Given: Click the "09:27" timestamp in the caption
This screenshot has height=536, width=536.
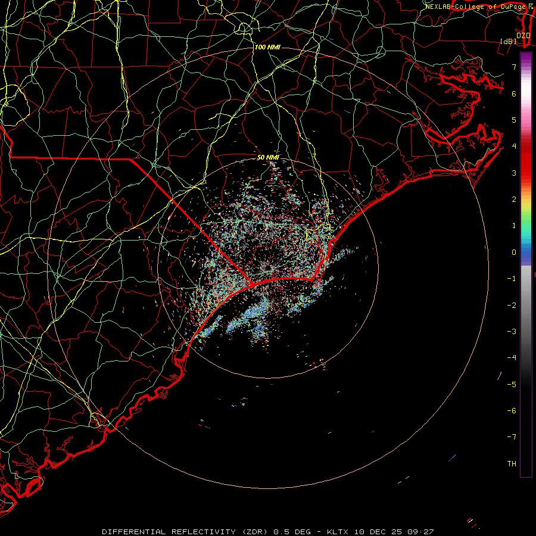Looking at the screenshot, I should coord(420,532).
